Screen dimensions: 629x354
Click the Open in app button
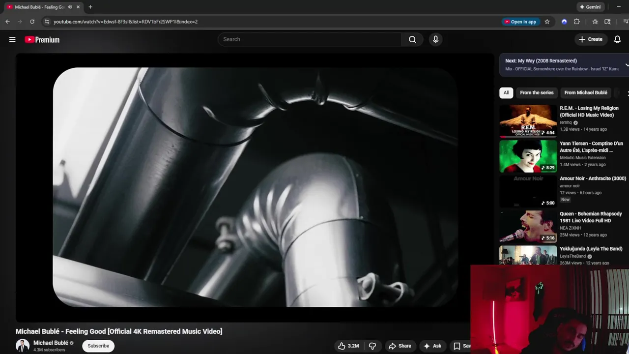click(x=520, y=22)
